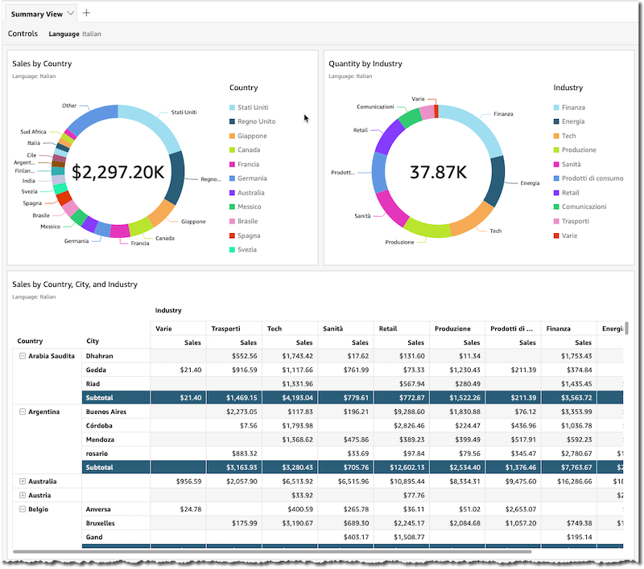Viewport: 644px width, 569px height.
Task: Collapse the Argentina row group
Action: coord(22,411)
